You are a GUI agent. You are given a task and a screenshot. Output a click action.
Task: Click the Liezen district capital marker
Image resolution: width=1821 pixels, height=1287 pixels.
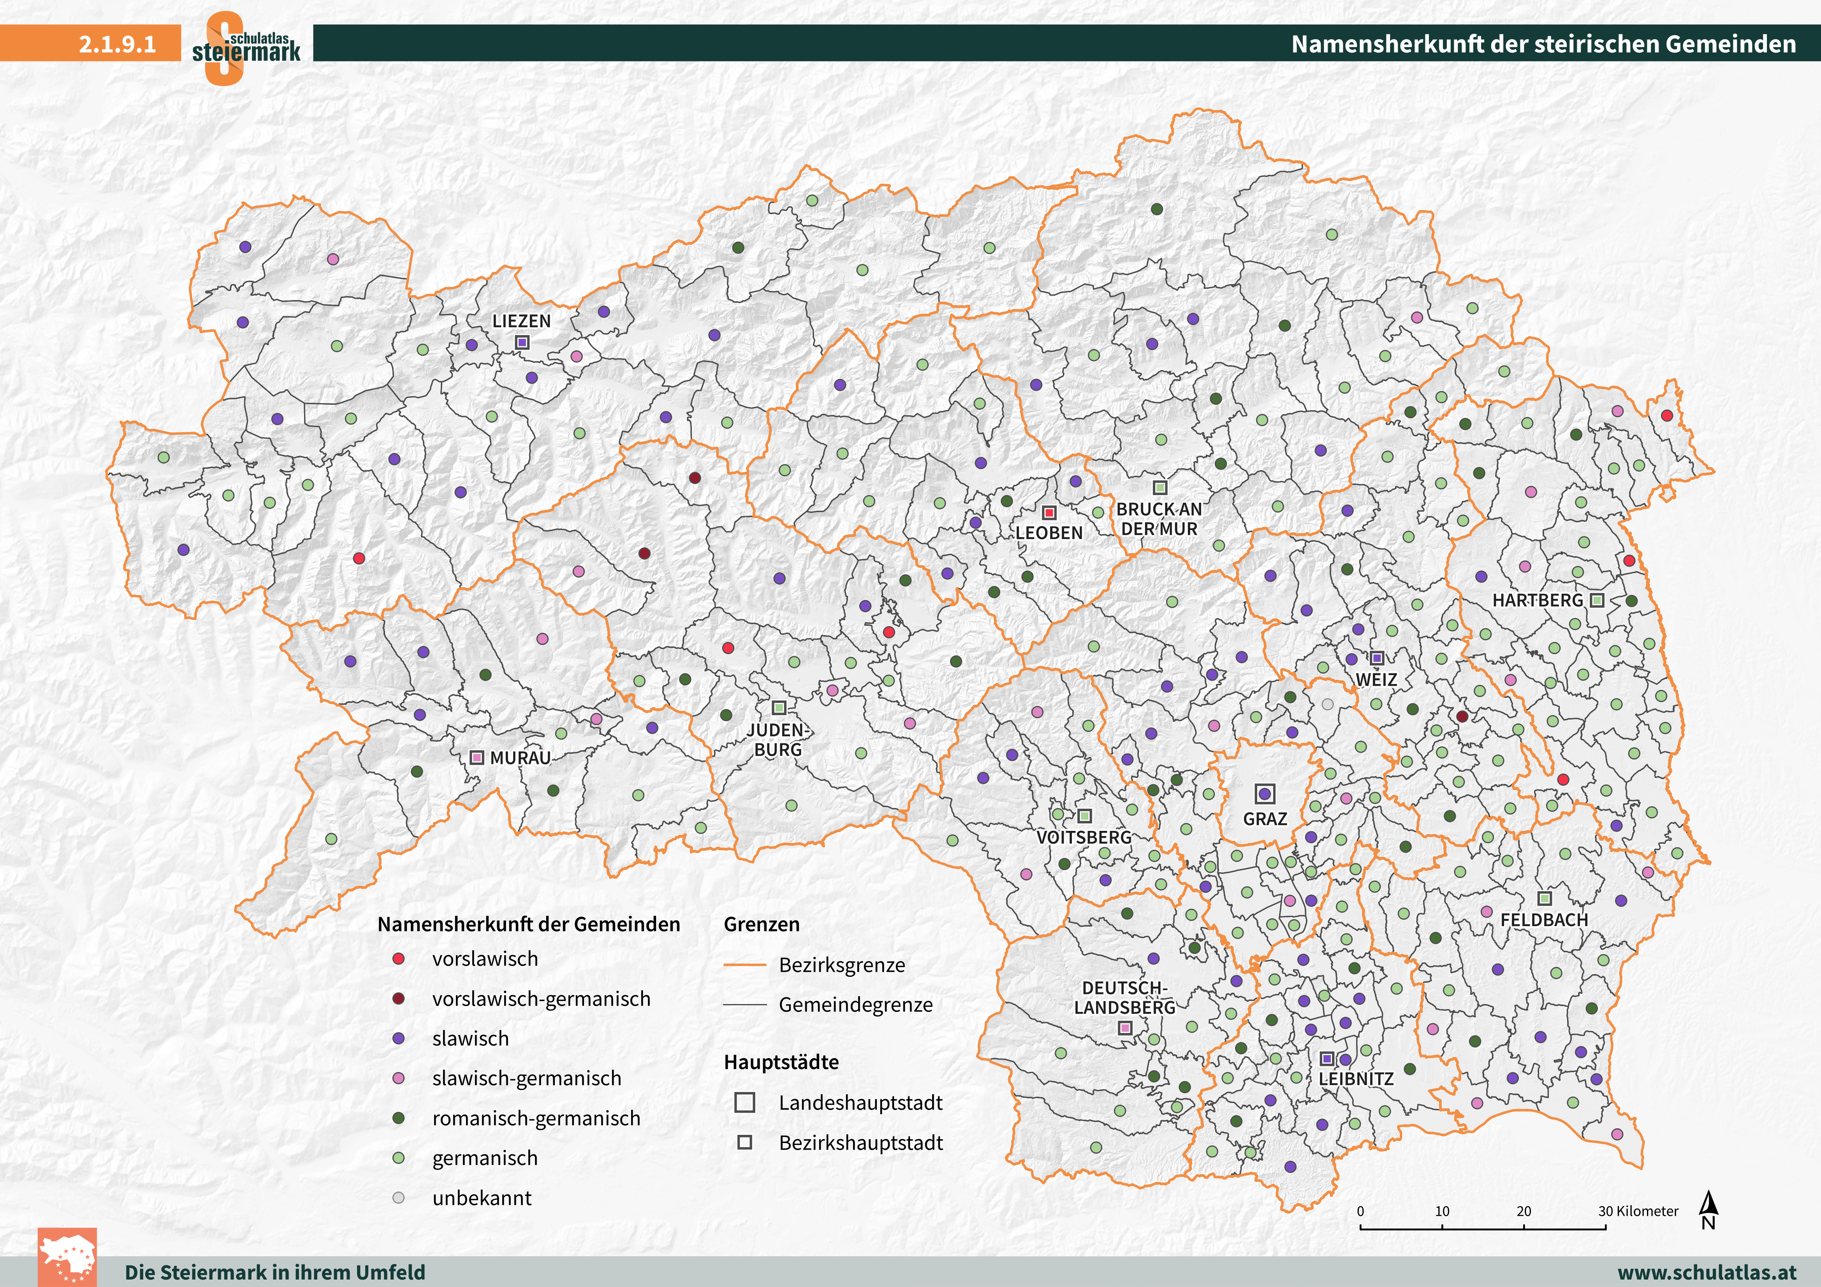(522, 342)
